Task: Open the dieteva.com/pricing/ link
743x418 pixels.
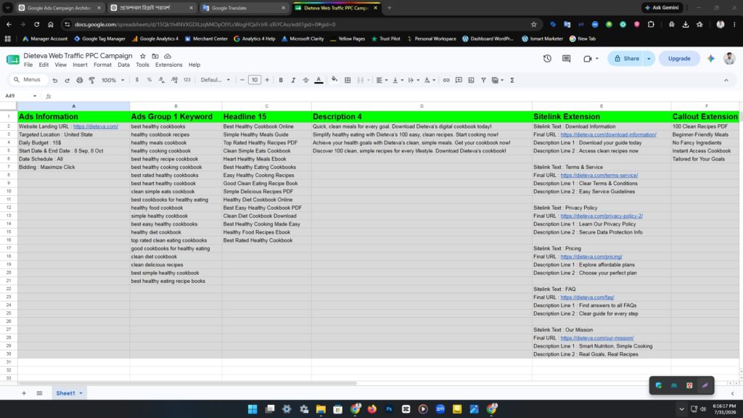Action: tap(591, 256)
